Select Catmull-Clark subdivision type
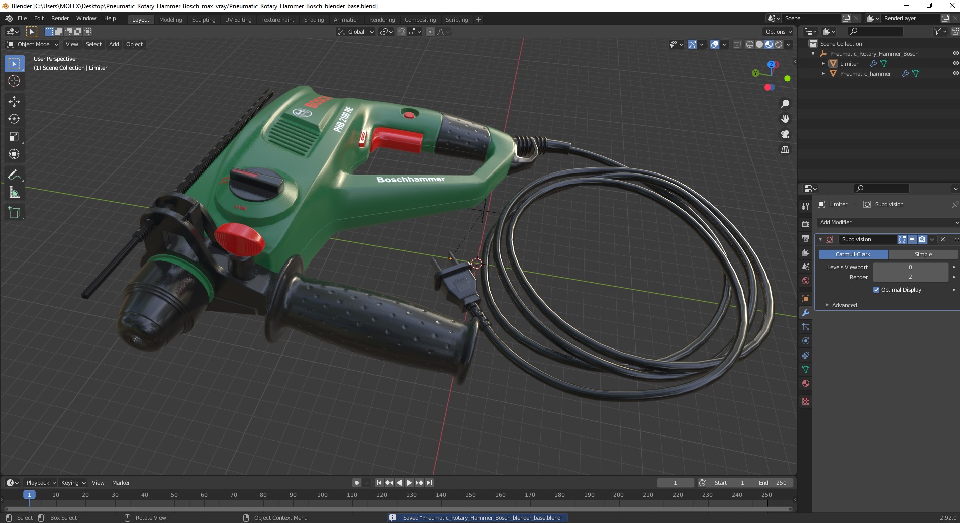The width and height of the screenshot is (960, 523). (x=853, y=254)
